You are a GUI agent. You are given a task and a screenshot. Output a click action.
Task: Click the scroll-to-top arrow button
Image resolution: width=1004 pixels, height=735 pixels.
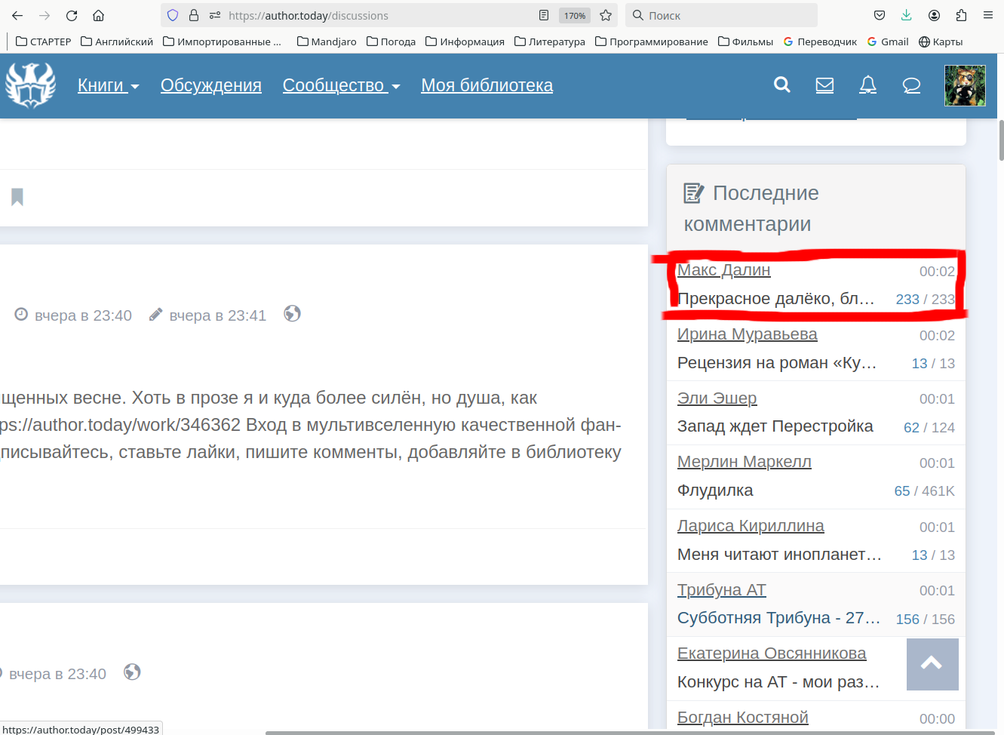pos(932,664)
